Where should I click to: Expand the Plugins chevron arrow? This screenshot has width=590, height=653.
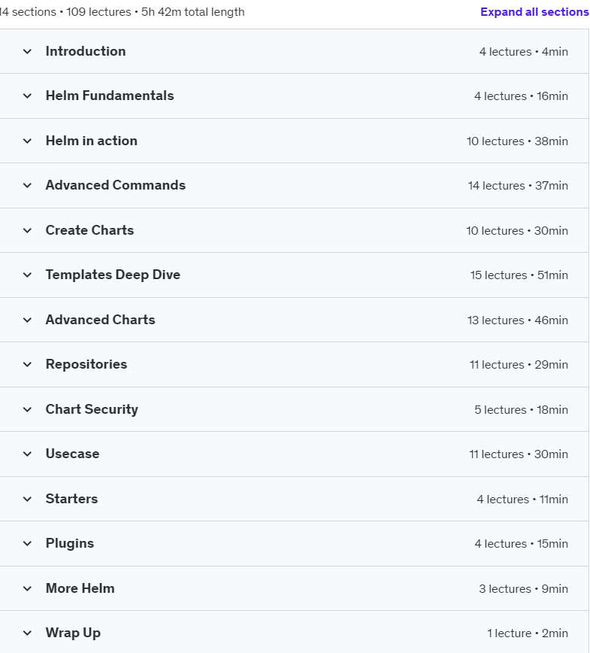tap(27, 543)
